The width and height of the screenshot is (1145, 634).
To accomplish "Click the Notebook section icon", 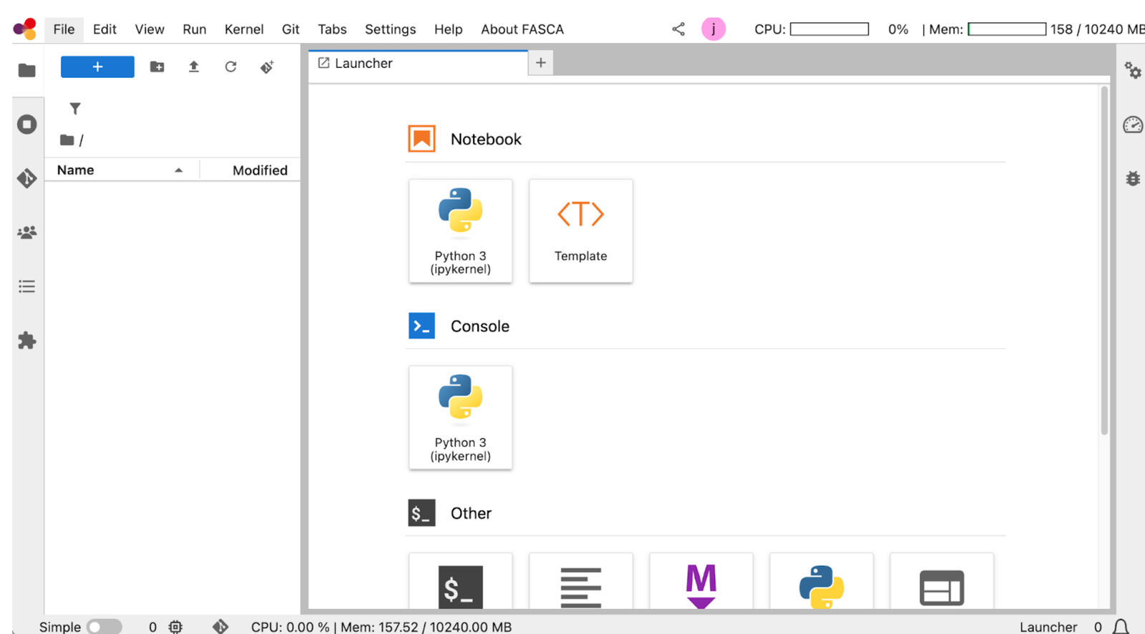I will pyautogui.click(x=422, y=139).
